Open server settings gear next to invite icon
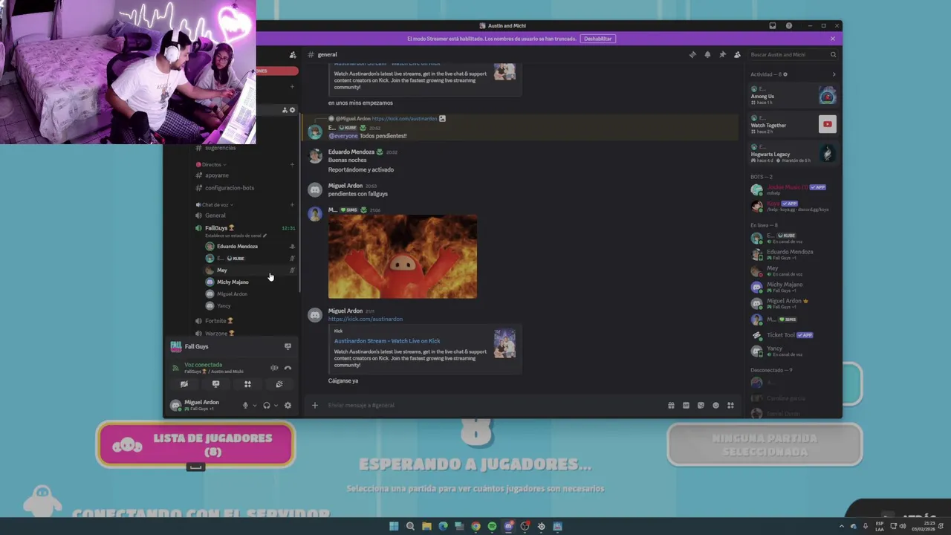 pos(292,110)
